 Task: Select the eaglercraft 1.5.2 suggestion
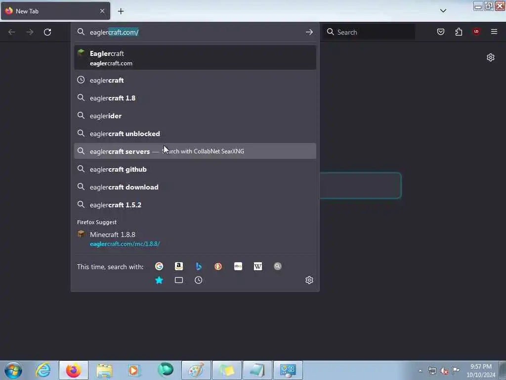[x=195, y=204]
